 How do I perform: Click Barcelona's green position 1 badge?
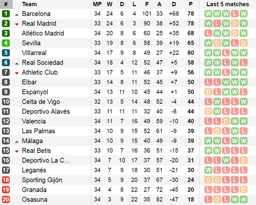point(6,14)
